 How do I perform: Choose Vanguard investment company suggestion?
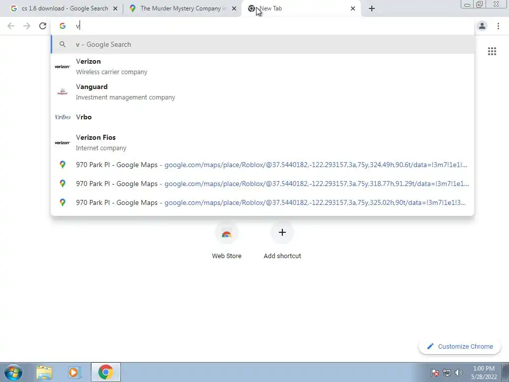(x=262, y=92)
